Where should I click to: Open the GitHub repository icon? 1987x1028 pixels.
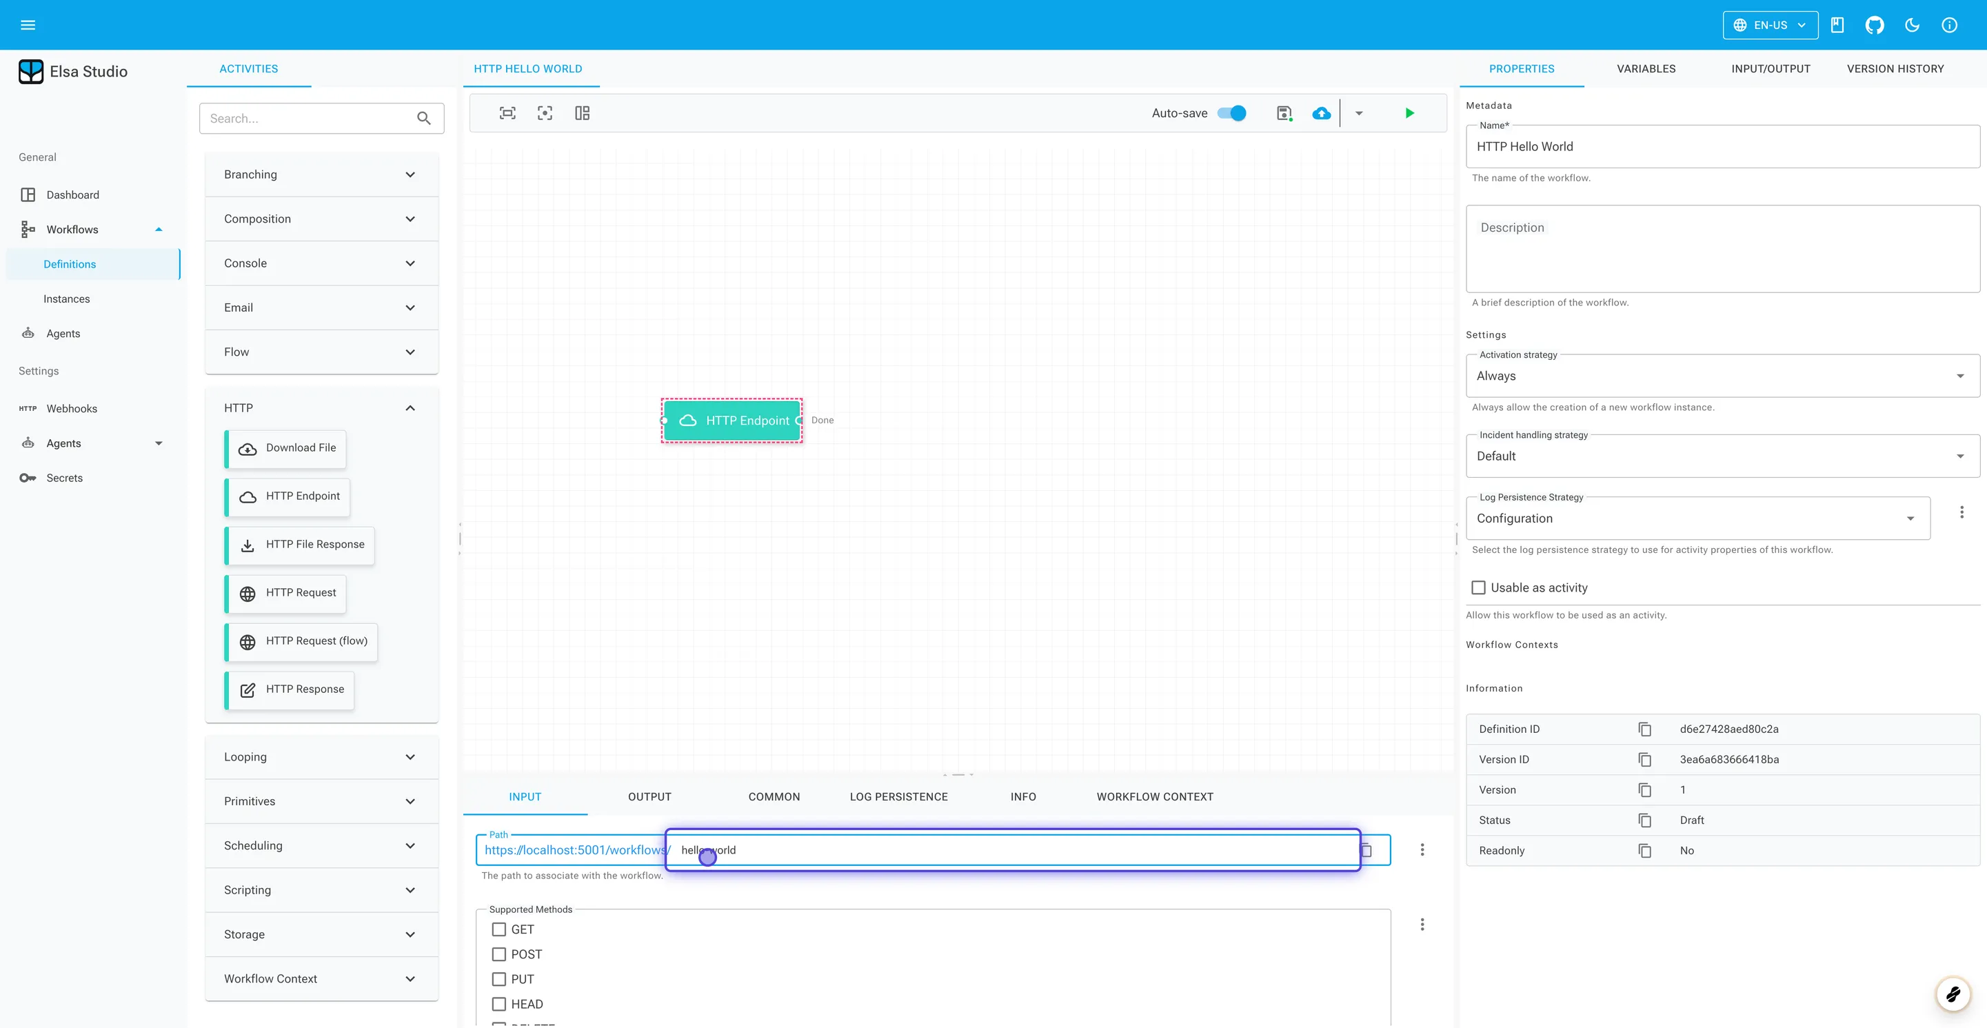(1875, 25)
